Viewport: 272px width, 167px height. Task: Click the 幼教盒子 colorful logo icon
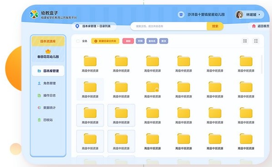34,15
